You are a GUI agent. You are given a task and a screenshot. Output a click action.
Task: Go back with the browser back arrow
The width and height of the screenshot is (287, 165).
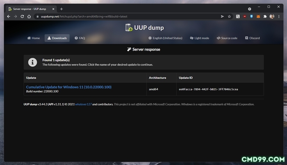click(9, 16)
